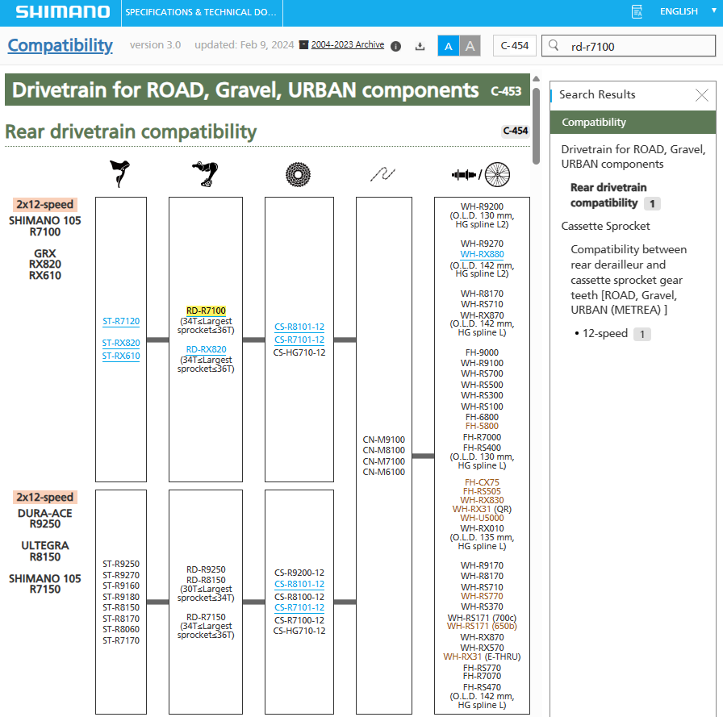The image size is (723, 717).
Task: Click the WH-RX830 wheel entry
Action: click(x=482, y=500)
